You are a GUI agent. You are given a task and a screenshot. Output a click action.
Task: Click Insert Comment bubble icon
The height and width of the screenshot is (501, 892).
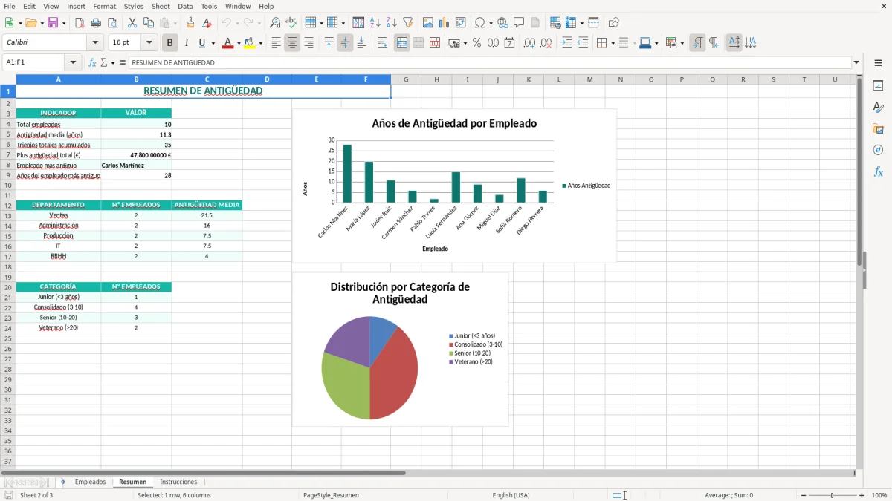tap(519, 23)
